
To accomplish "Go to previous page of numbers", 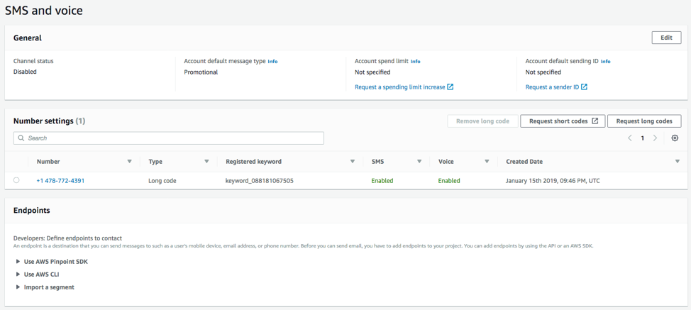I will tap(630, 138).
